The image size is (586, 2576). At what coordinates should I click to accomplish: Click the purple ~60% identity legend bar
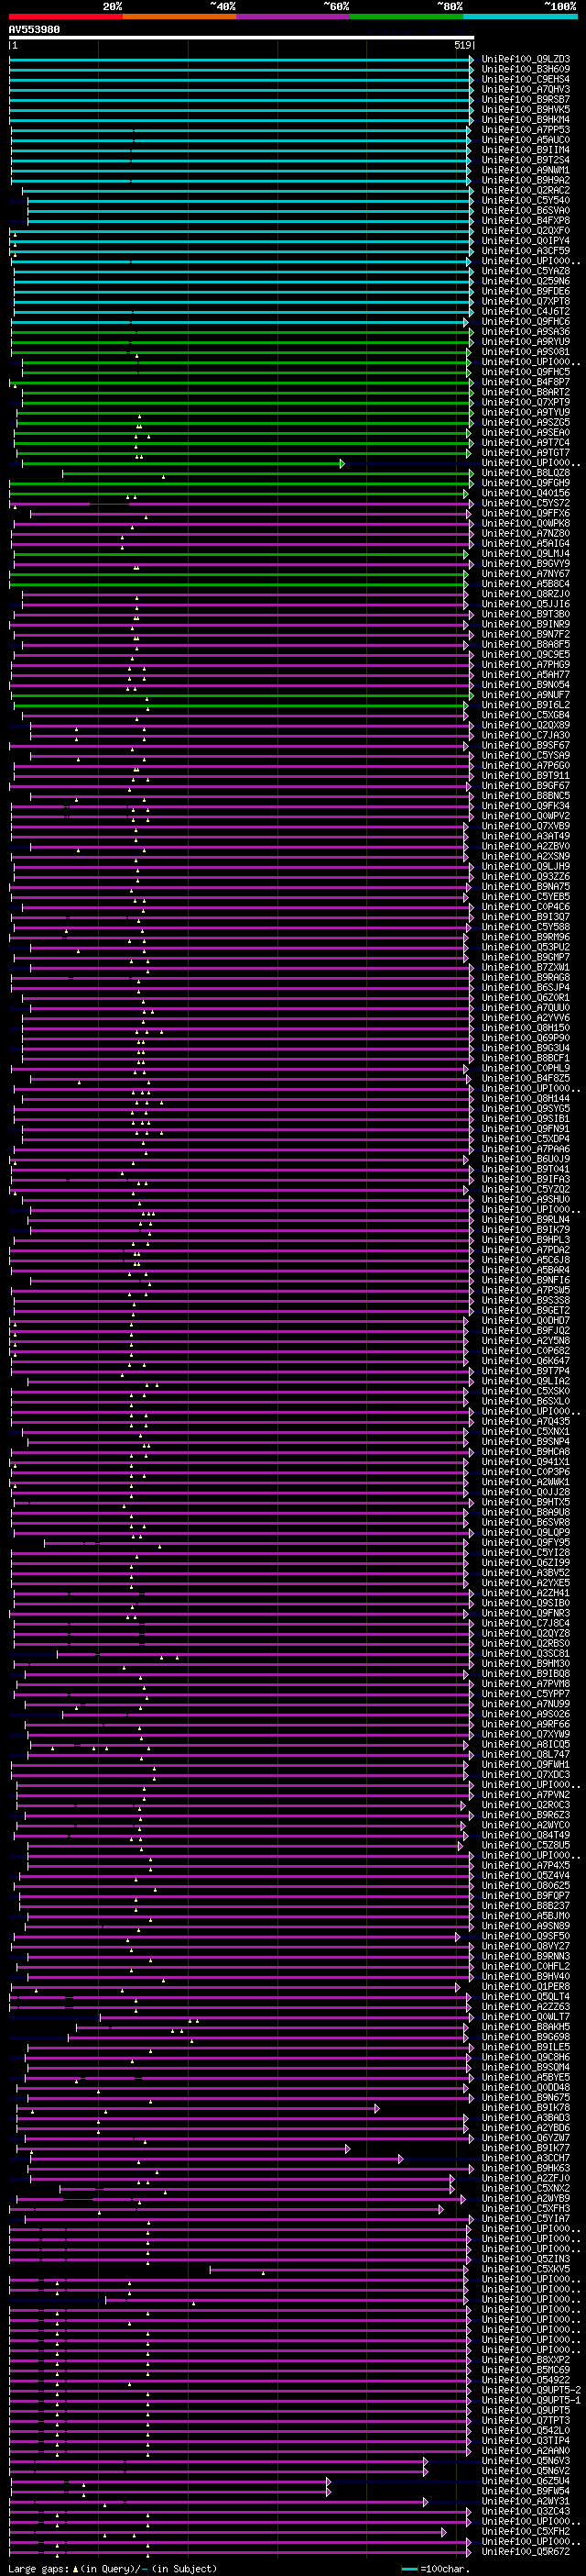tap(294, 17)
